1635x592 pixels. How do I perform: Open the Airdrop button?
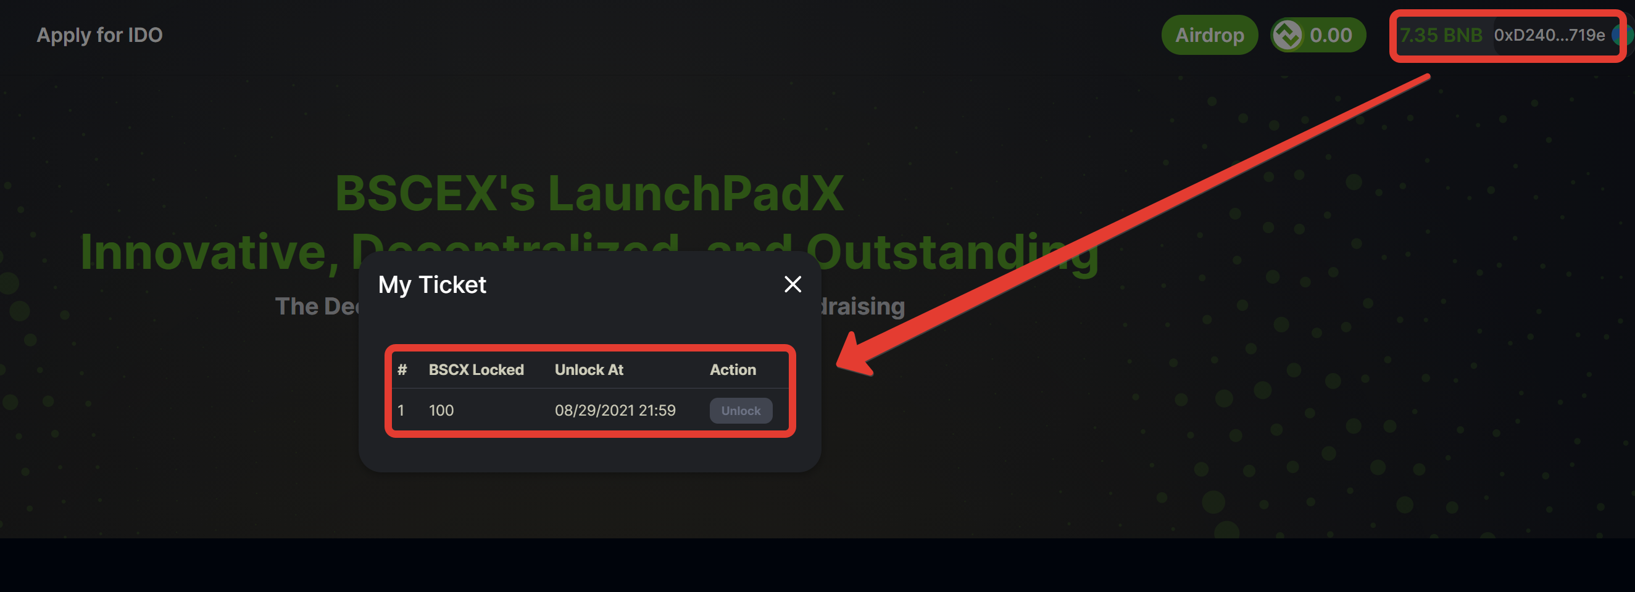pos(1209,35)
